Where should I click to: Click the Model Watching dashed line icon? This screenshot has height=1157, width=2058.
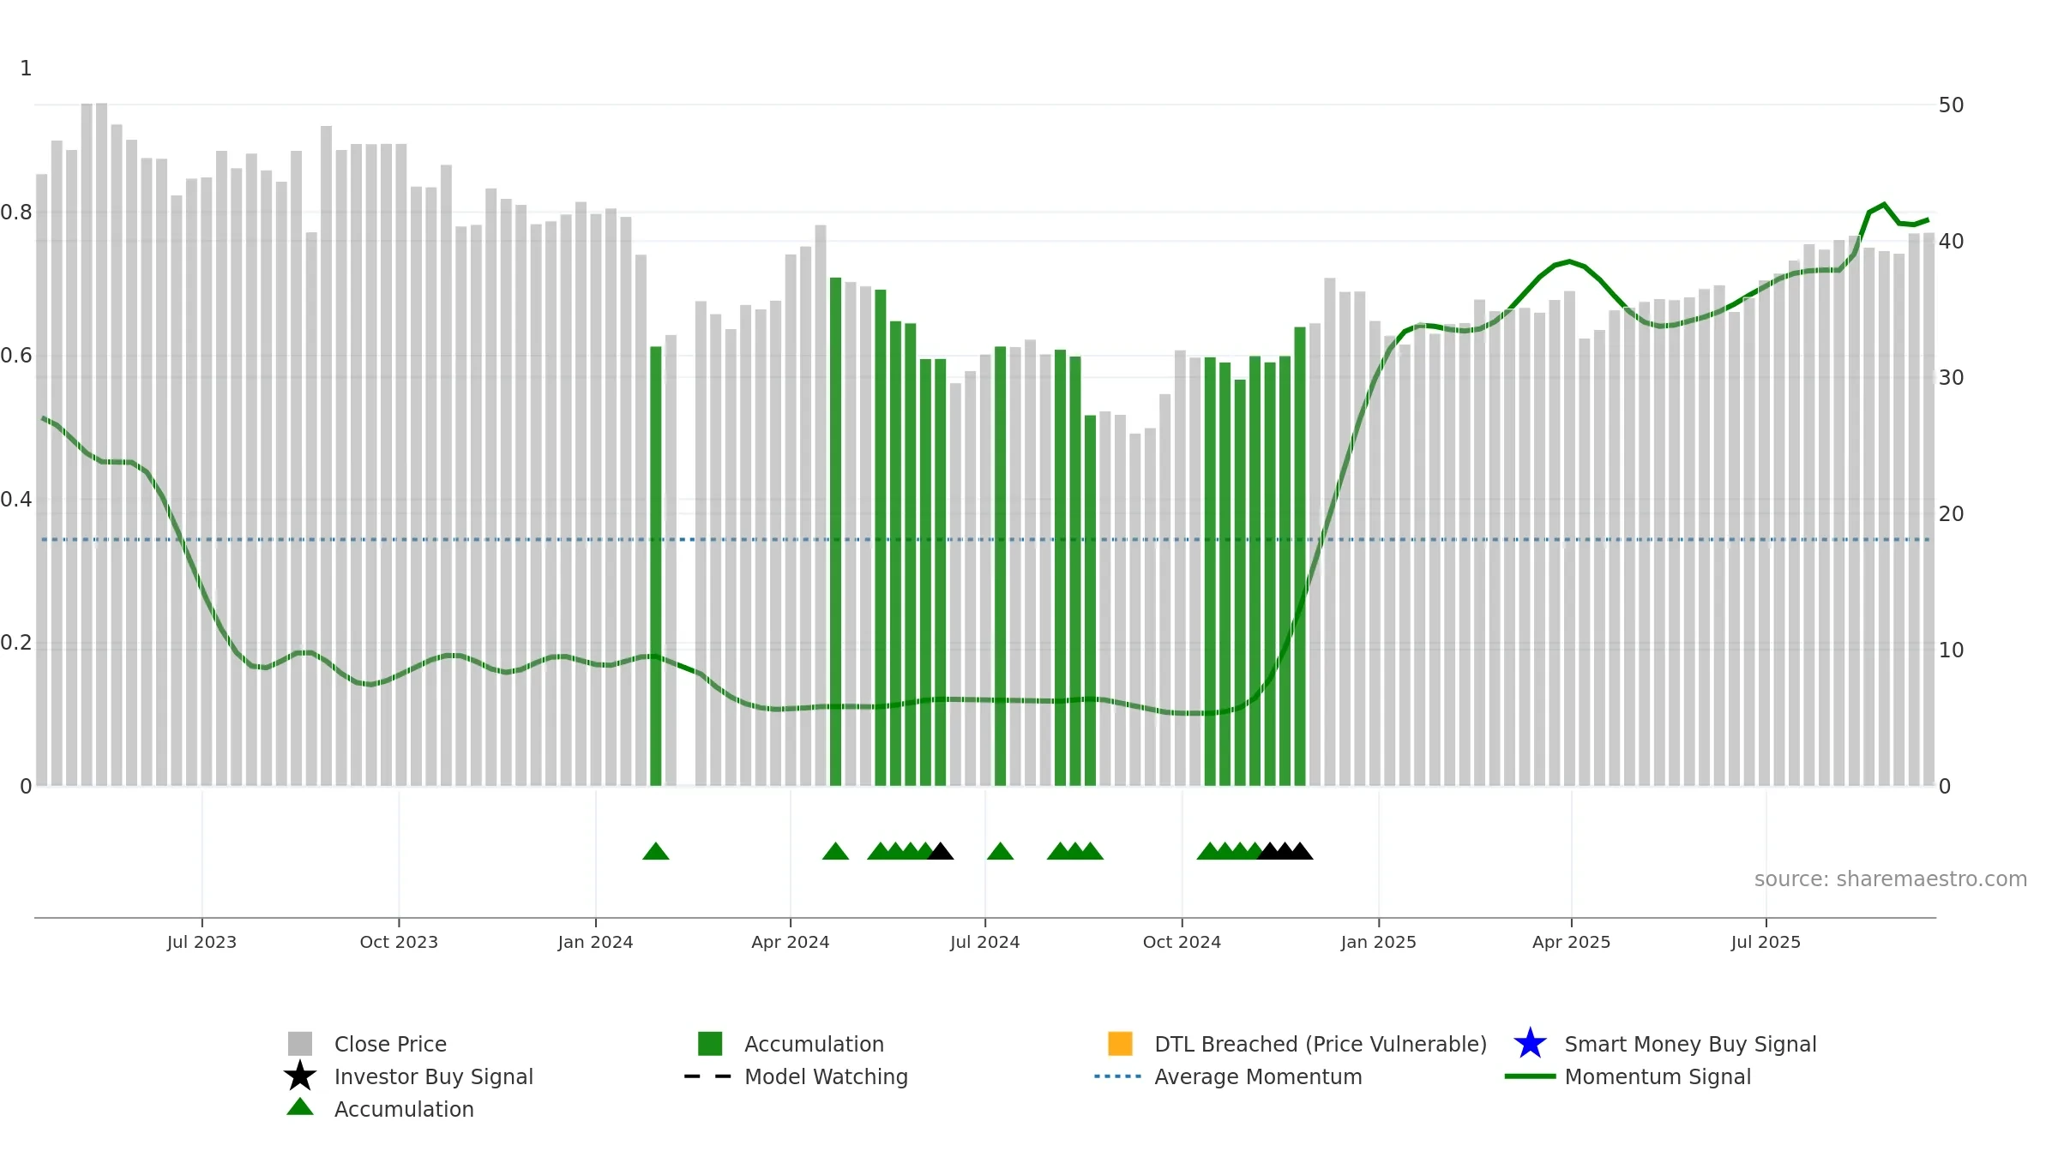pos(707,1076)
